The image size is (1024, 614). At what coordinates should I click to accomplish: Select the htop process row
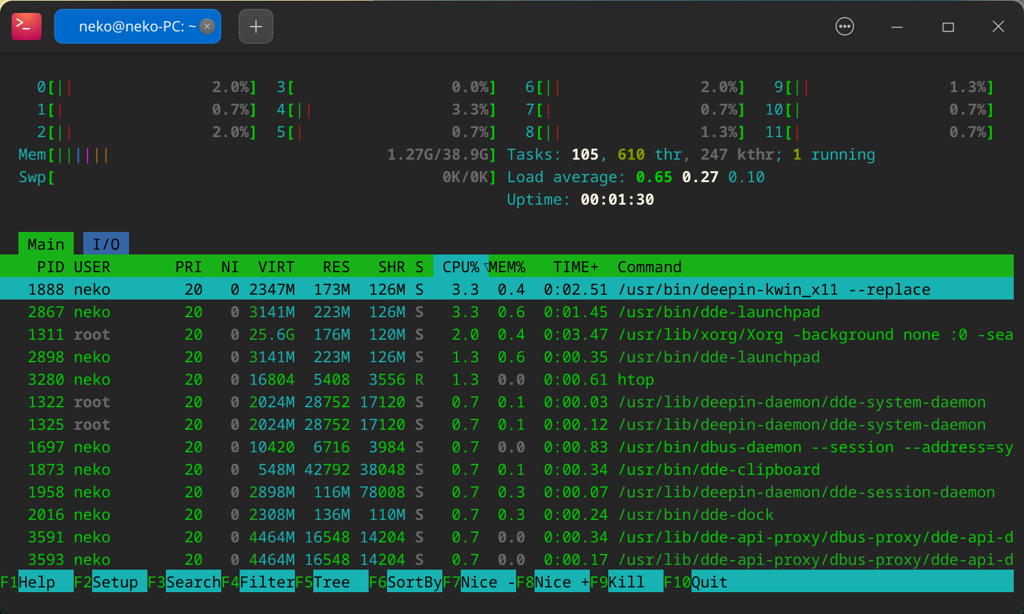(507, 379)
